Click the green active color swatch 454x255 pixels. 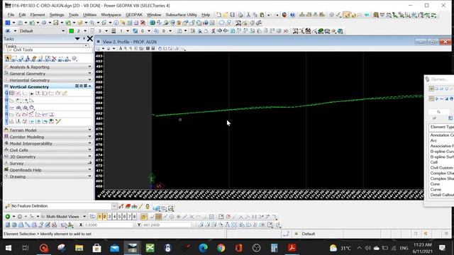(71, 31)
